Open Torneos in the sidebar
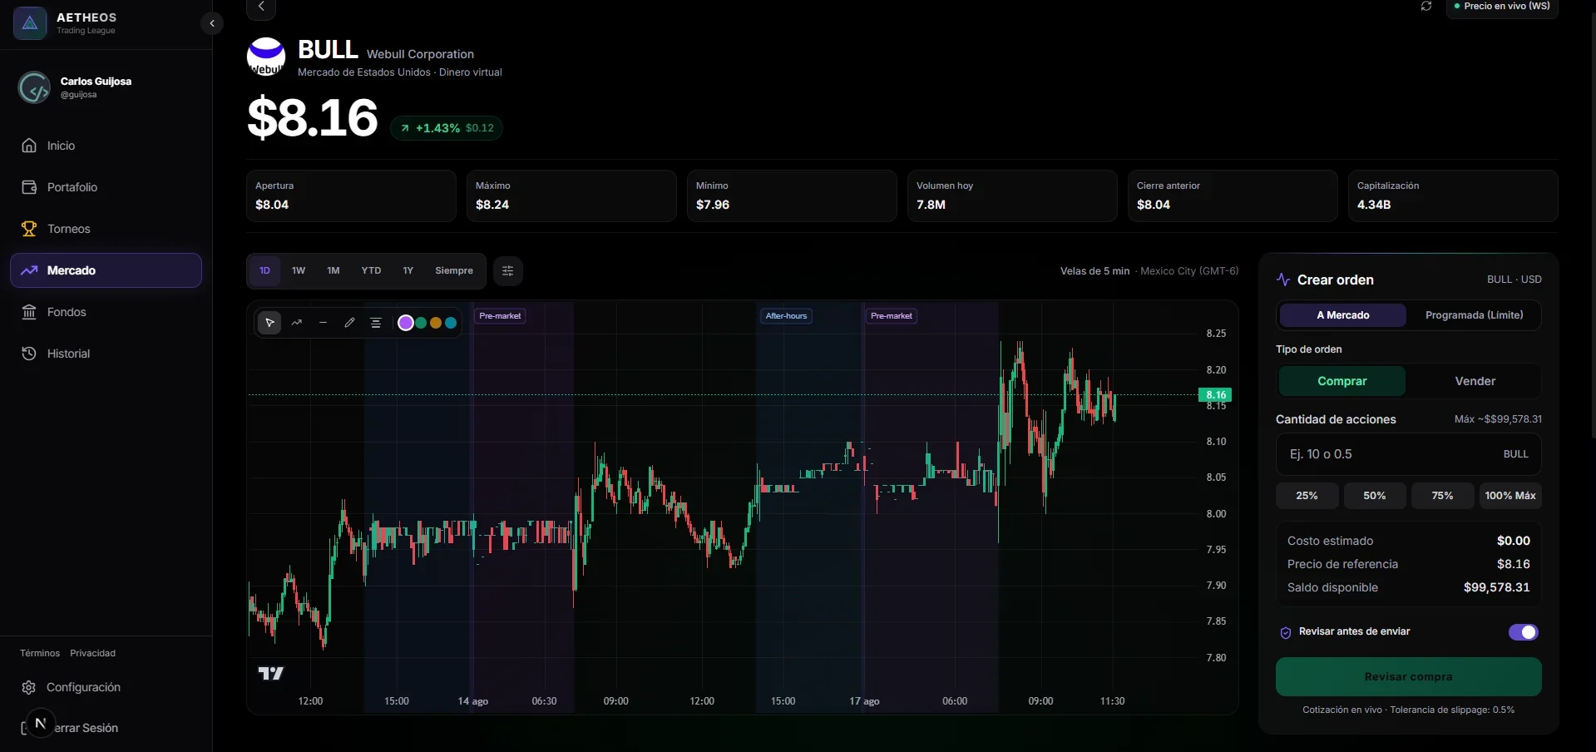Image resolution: width=1596 pixels, height=752 pixels. click(x=106, y=229)
